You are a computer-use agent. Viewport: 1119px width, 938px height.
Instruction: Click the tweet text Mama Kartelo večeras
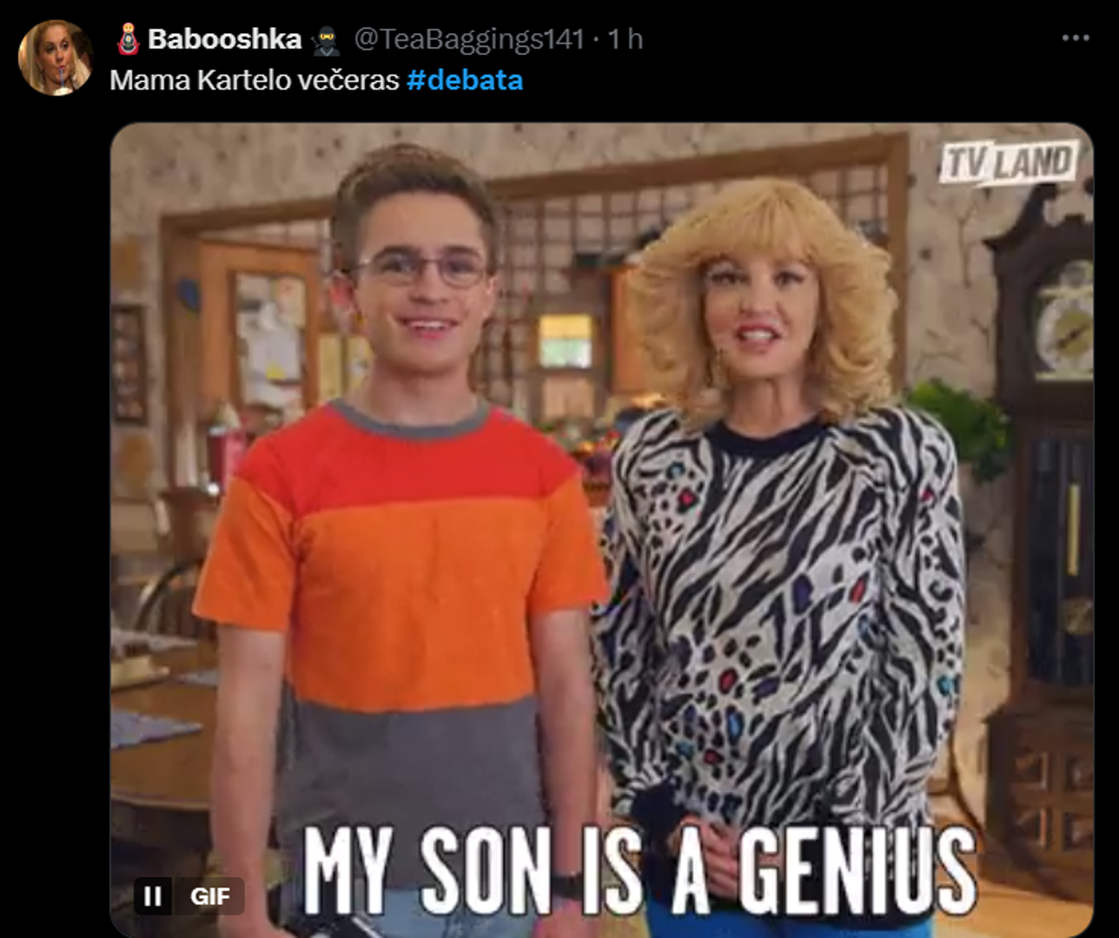point(255,80)
